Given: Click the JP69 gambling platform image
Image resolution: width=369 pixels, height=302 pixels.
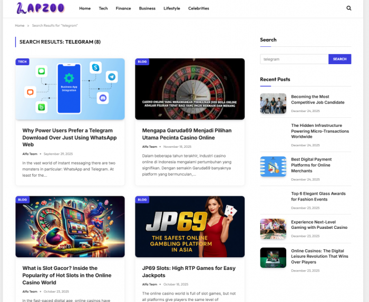Looking at the screenshot, I should [x=190, y=227].
